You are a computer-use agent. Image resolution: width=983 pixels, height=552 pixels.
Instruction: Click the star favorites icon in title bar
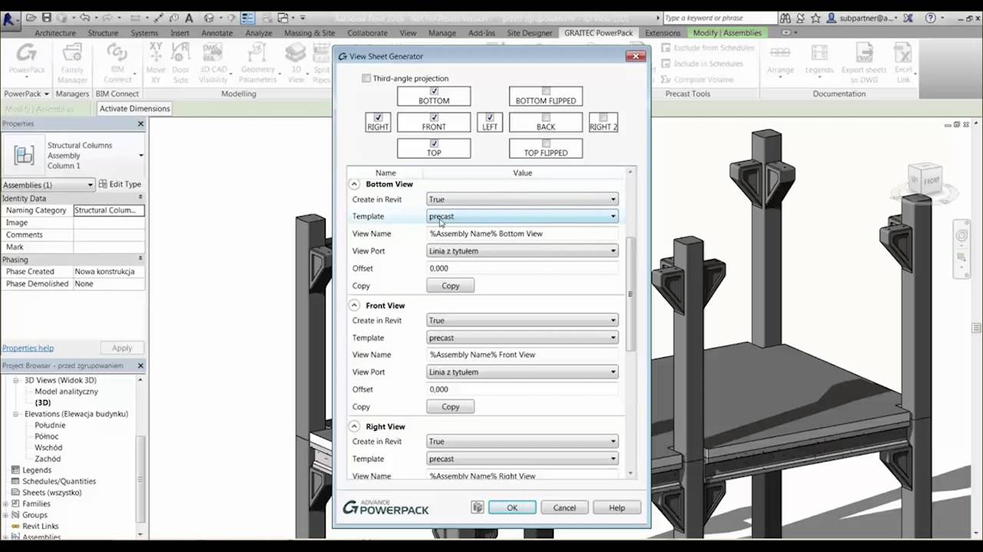point(816,18)
